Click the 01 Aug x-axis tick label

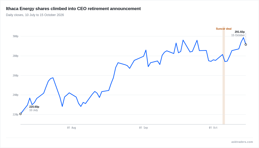(71, 128)
